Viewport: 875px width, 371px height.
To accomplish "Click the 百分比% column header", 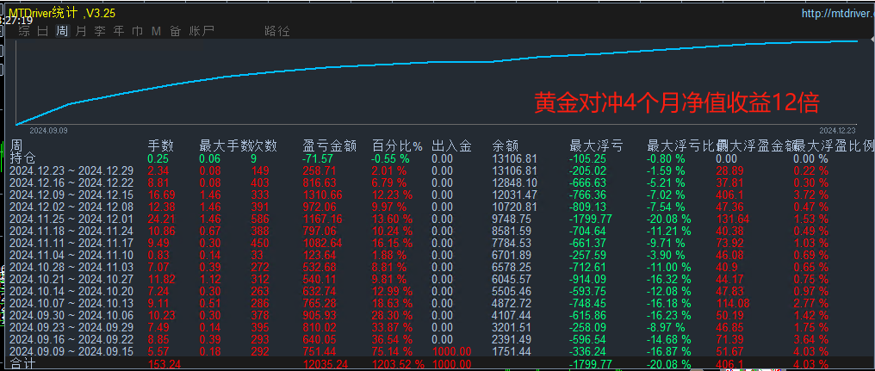I will click(397, 146).
